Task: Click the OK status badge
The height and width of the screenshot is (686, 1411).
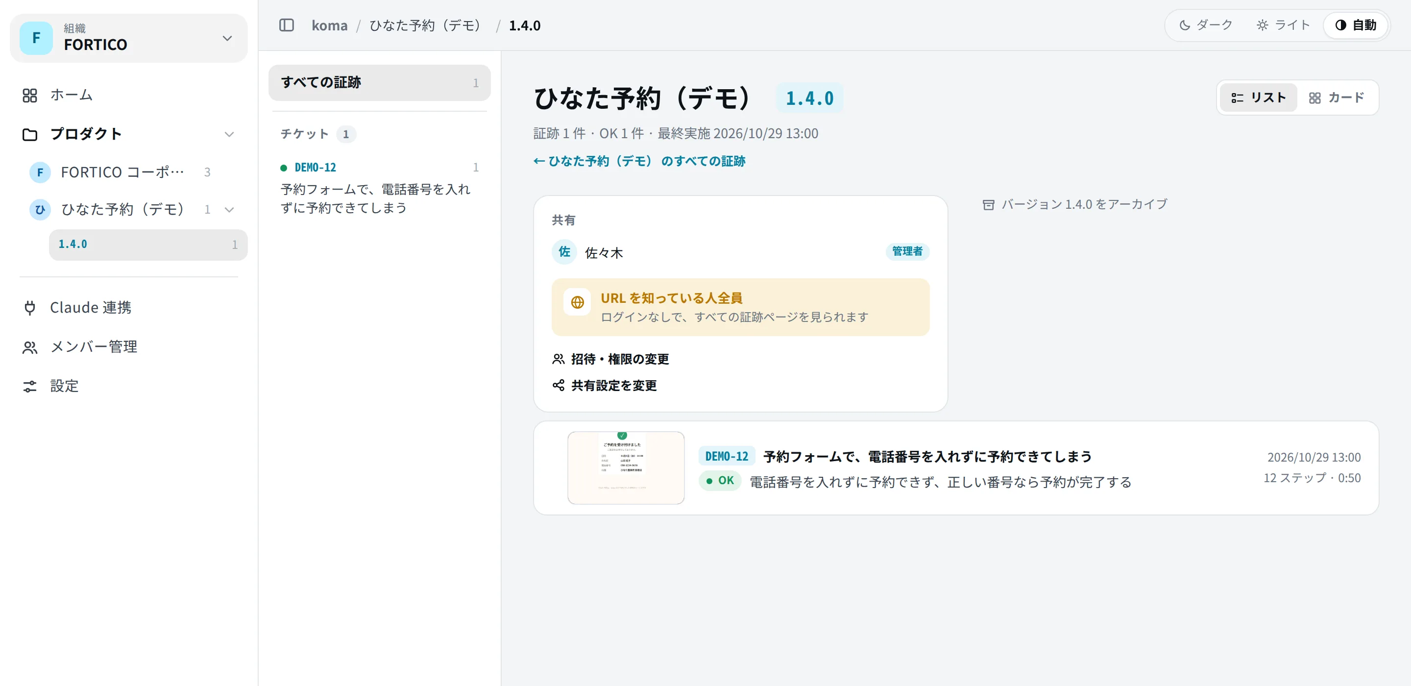Action: coord(720,481)
